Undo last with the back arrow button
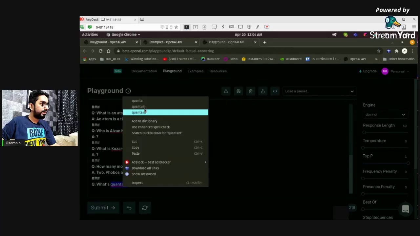The width and height of the screenshot is (420, 236). pos(129,207)
